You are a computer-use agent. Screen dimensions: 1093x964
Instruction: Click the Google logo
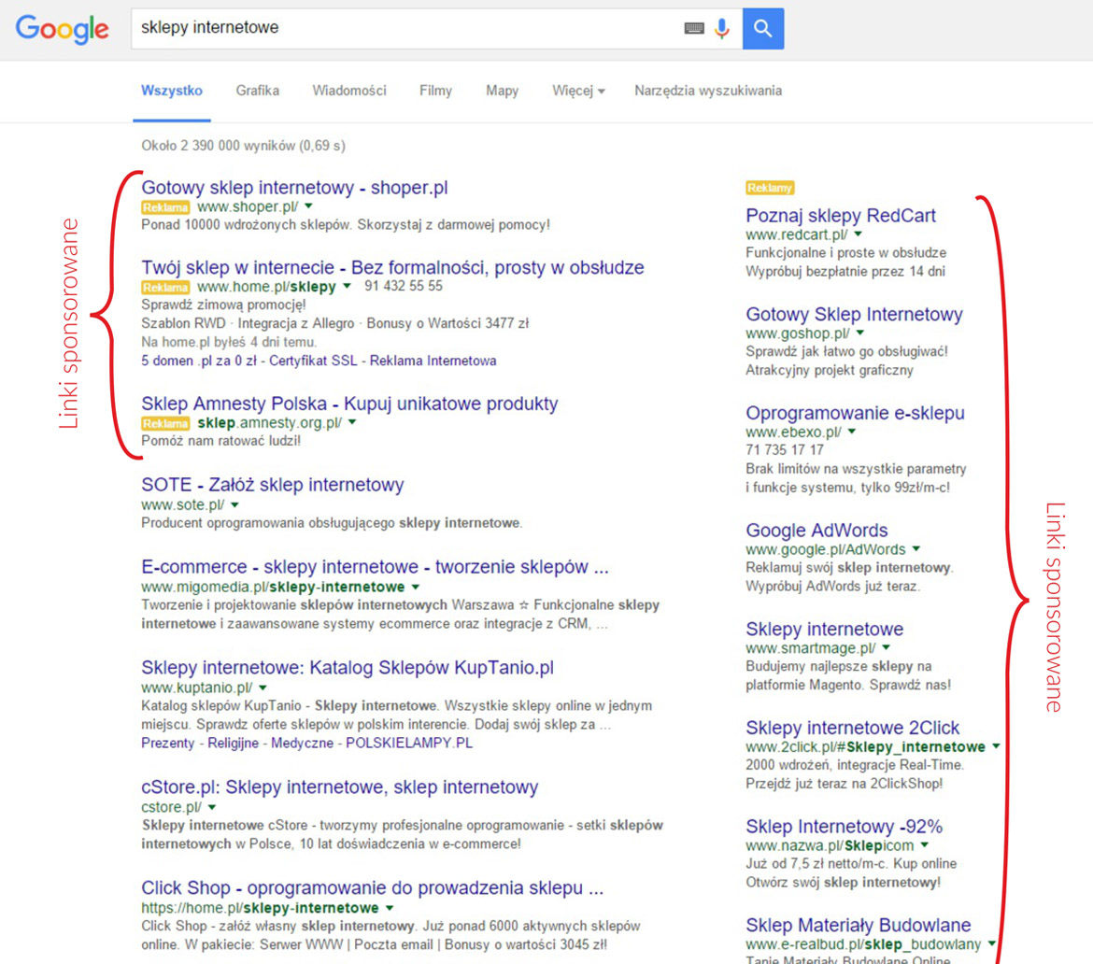62,29
